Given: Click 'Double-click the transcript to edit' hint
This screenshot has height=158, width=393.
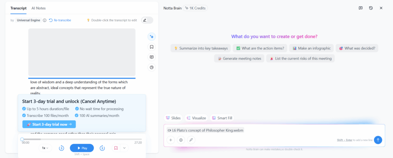Looking at the screenshot, I should (x=114, y=20).
